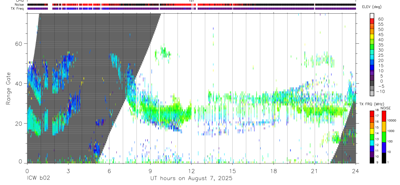The height and width of the screenshot is (185, 400).
Task: Pick the green 100–1000 NOISE swatch
Action: (384, 137)
